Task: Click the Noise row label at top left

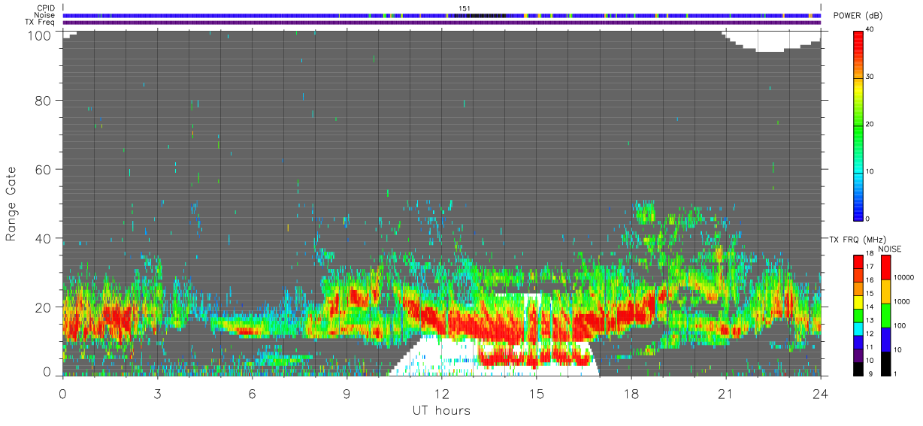Action: [44, 15]
